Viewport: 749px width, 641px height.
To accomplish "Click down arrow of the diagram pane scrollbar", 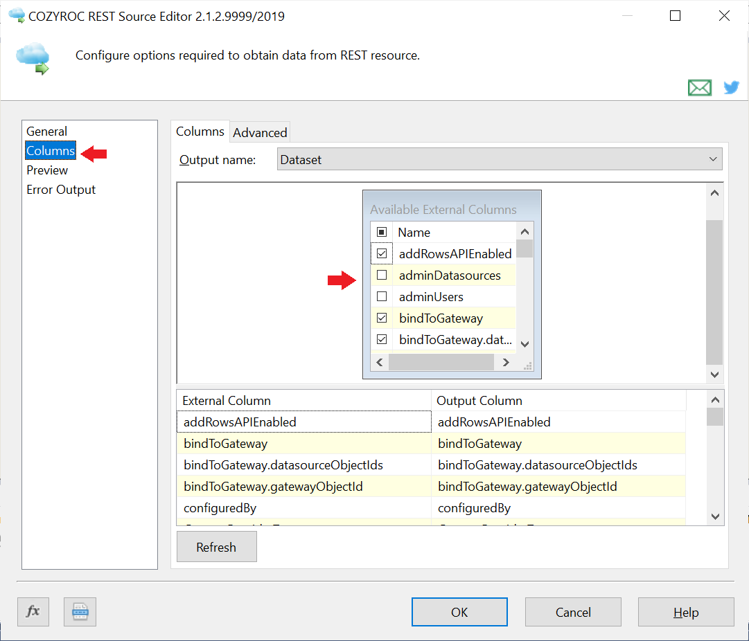I will click(x=714, y=374).
